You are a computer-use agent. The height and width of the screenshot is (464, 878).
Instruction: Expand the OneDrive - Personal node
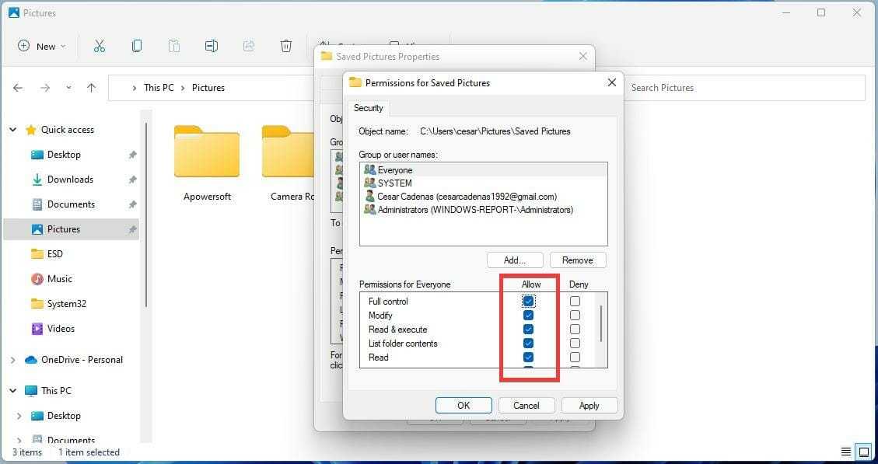pyautogui.click(x=13, y=360)
